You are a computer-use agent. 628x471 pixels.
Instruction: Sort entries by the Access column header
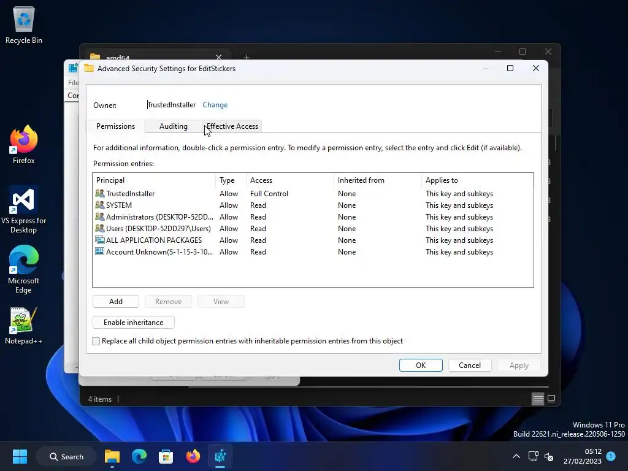tap(290, 180)
